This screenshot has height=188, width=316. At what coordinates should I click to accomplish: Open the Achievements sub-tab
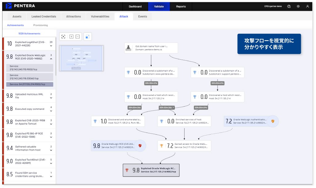tap(15, 25)
